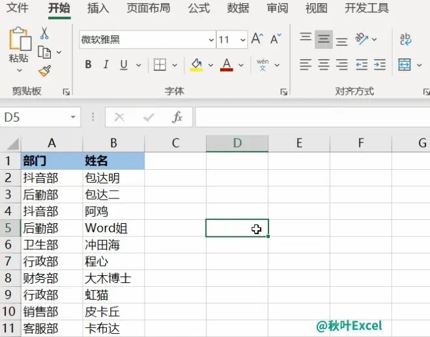Click the text orientation icon
This screenshot has height=337, width=430.
click(x=362, y=38)
